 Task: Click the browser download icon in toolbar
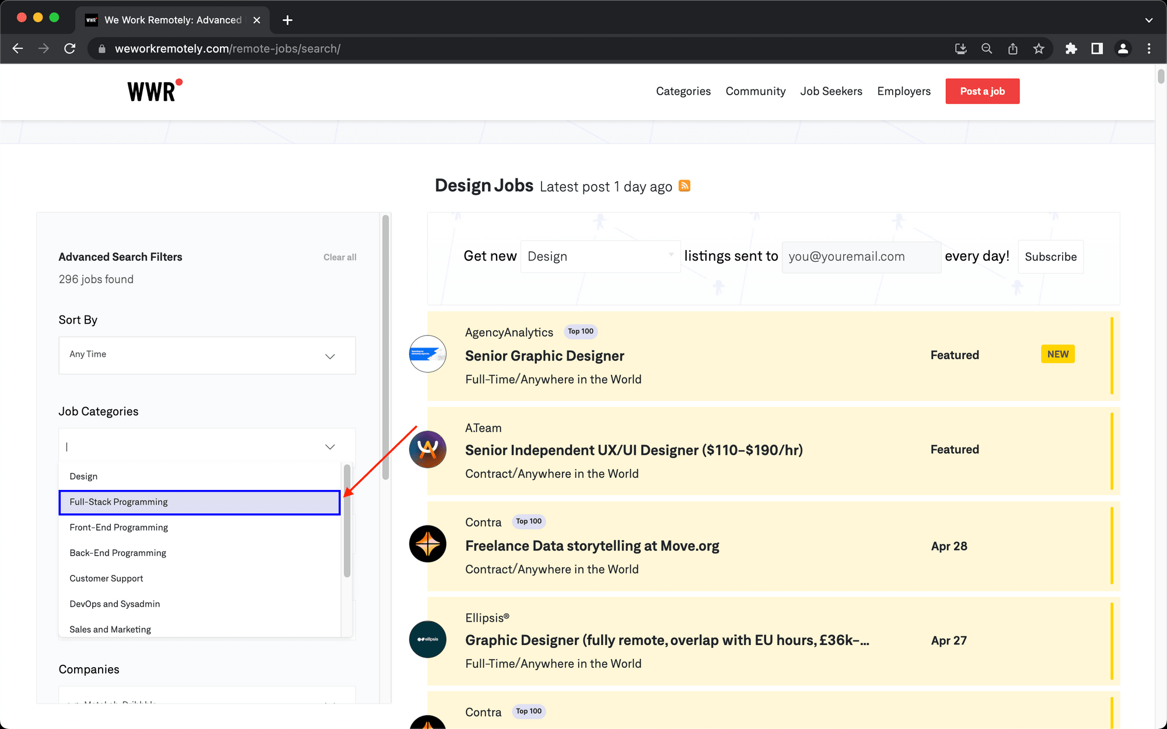[x=961, y=49]
